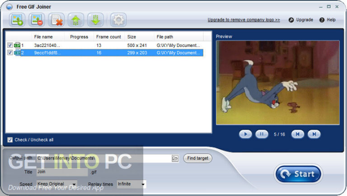The width and height of the screenshot is (347, 196).
Task: Clear the file list with the red X document icon
Action: pos(56,20)
